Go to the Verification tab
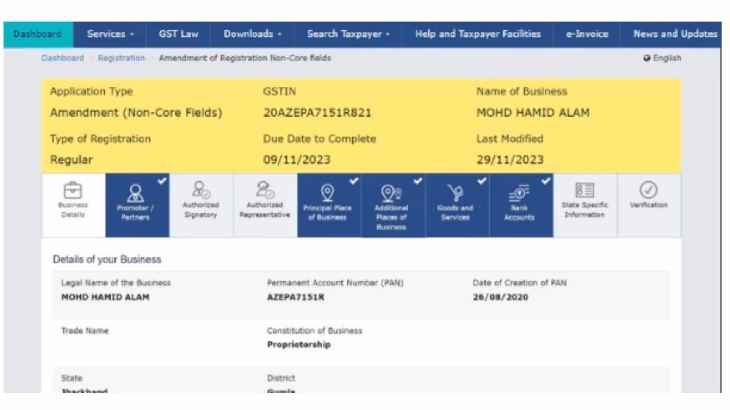This screenshot has width=730, height=410. click(649, 205)
